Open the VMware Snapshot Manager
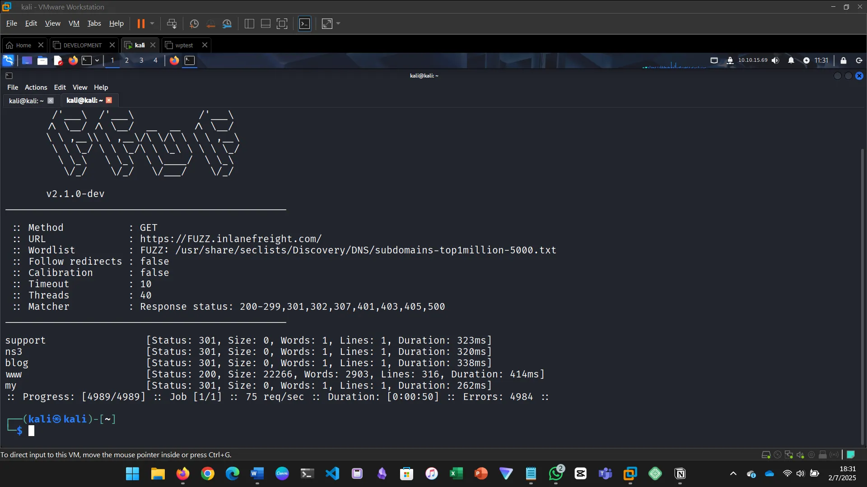This screenshot has height=487, width=867. pyautogui.click(x=227, y=23)
